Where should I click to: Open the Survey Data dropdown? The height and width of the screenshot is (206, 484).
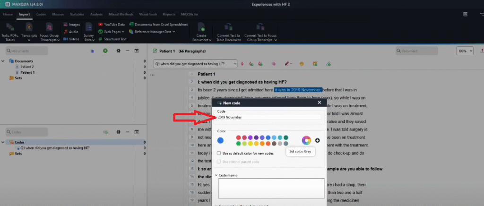pos(94,40)
